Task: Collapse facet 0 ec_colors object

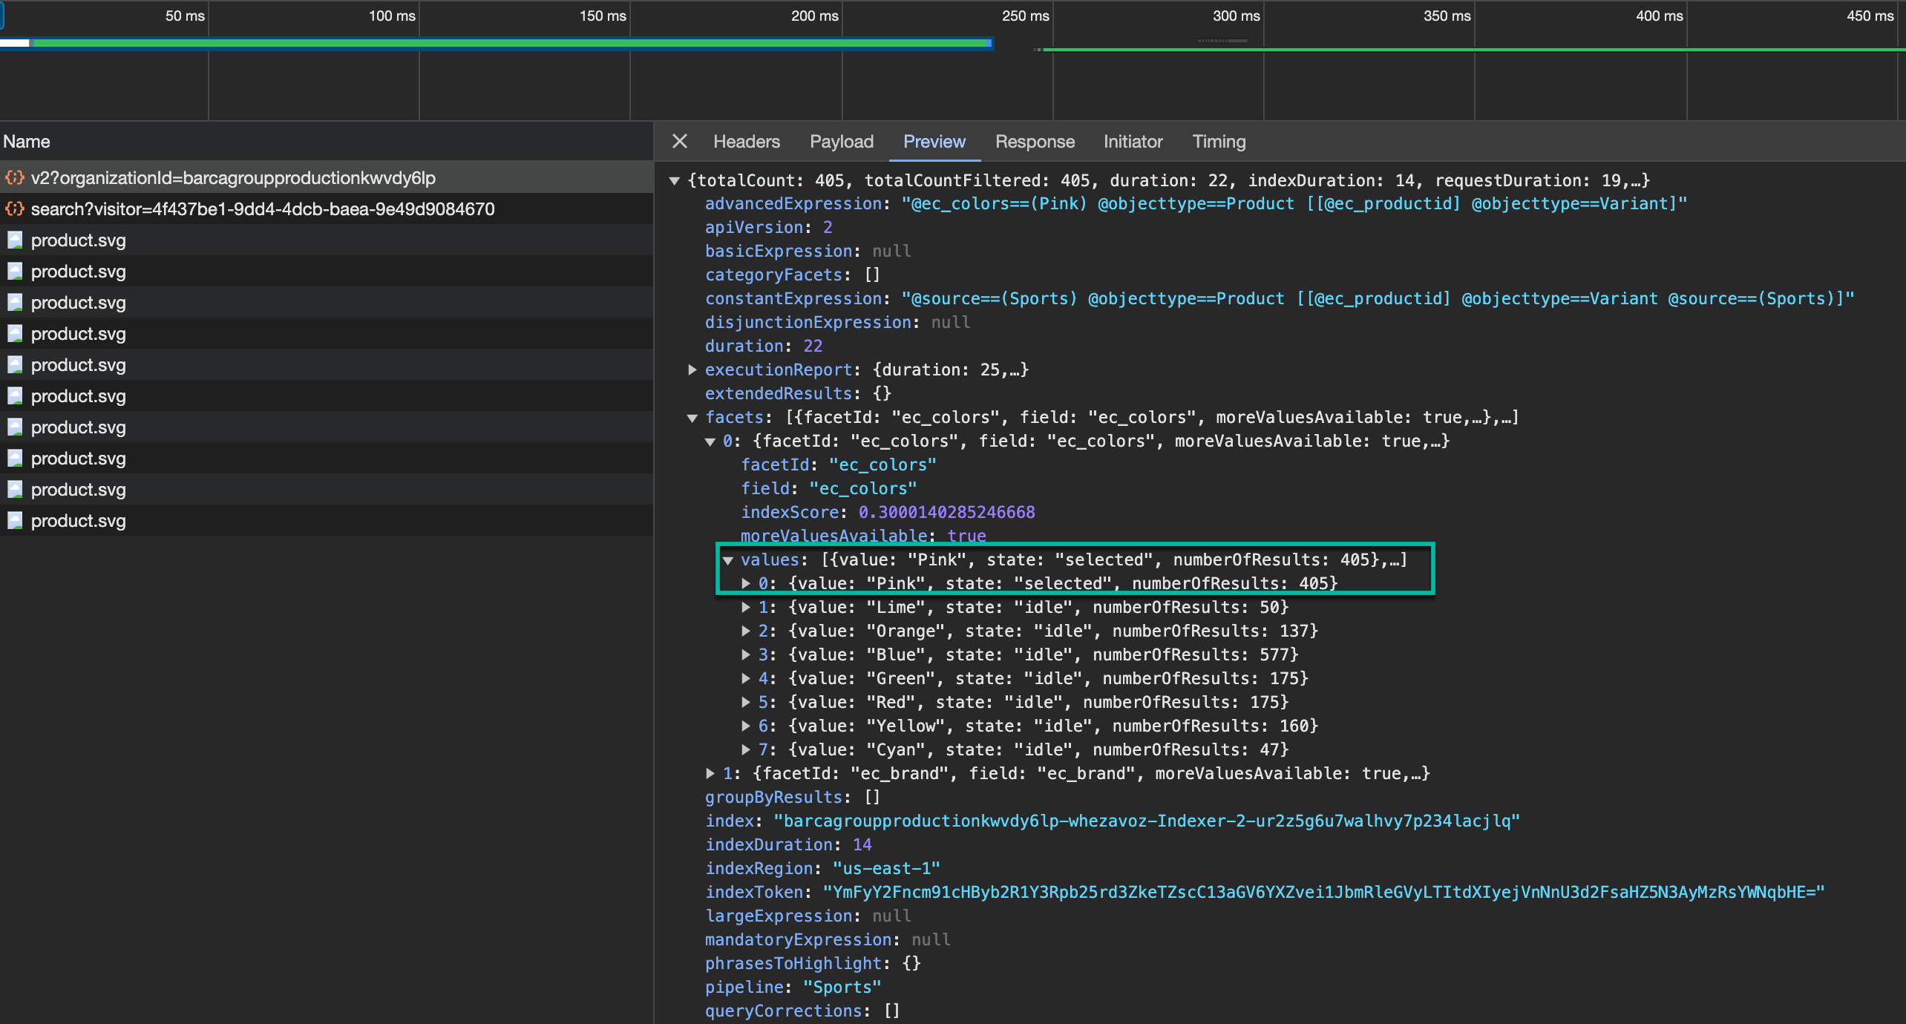Action: pos(710,442)
